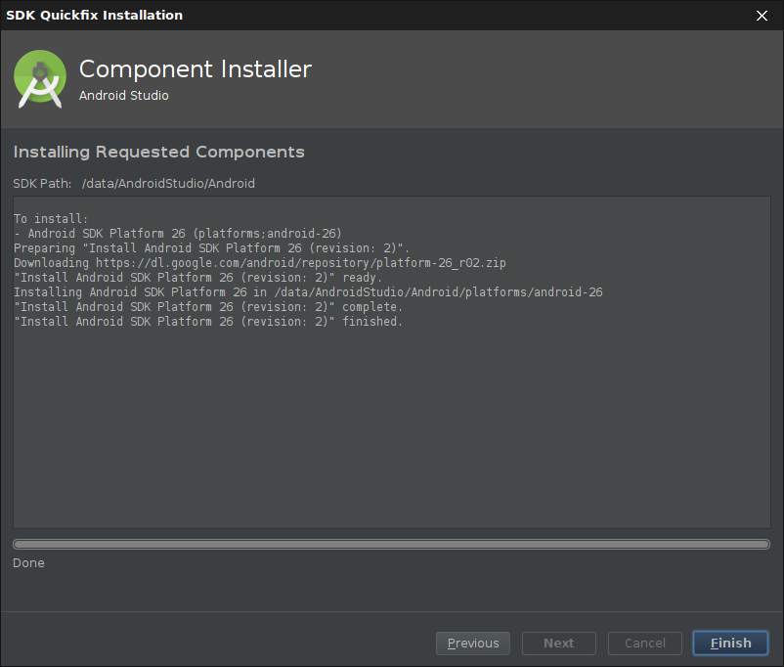This screenshot has width=784, height=667.
Task: Click the Finish button
Action: pyautogui.click(x=730, y=643)
